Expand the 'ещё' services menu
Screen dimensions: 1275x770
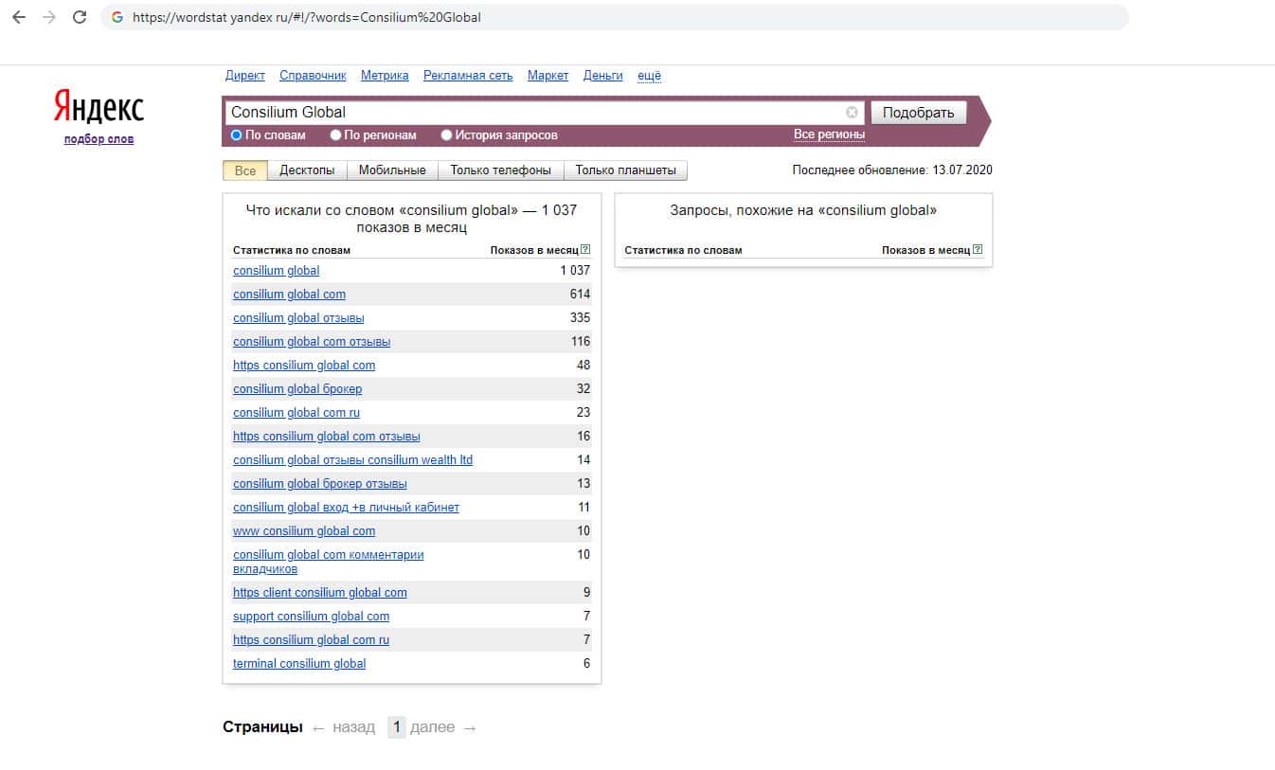tap(649, 76)
